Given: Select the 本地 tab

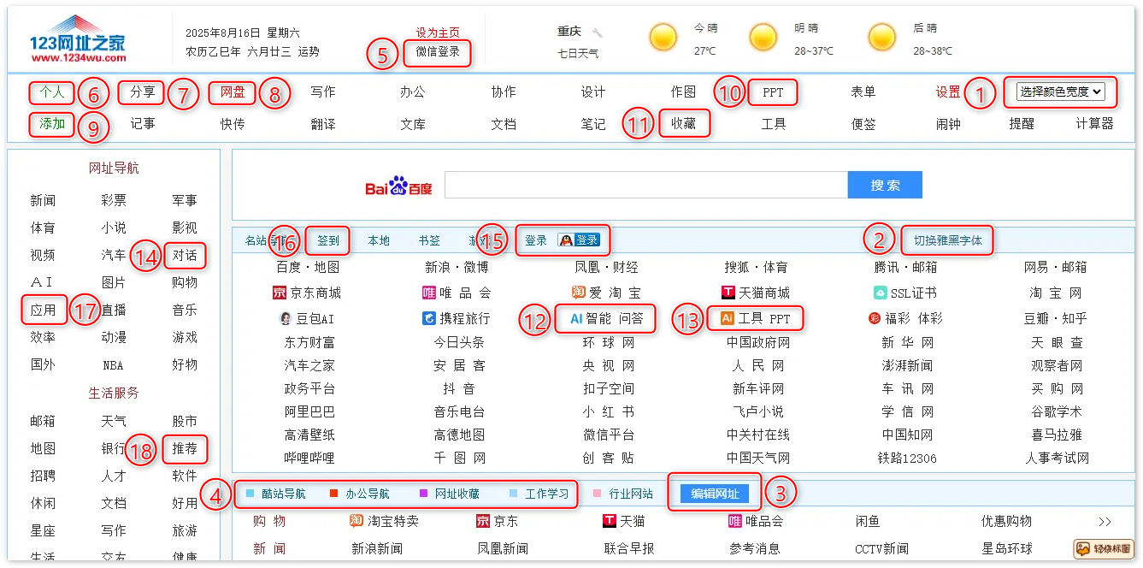Looking at the screenshot, I should 379,240.
